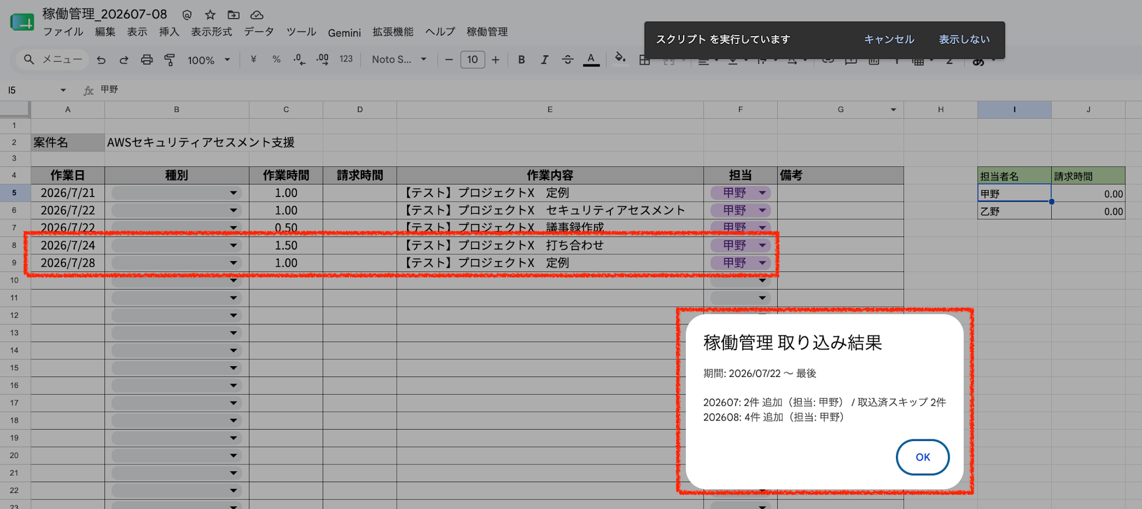Increase decimal places

[x=323, y=59]
